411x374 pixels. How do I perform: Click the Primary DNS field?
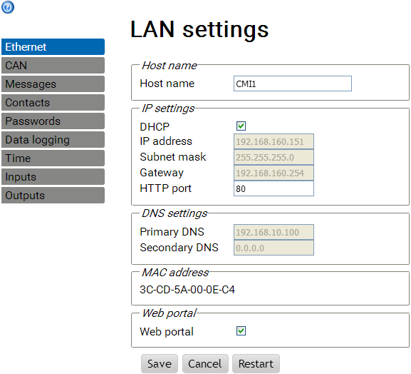coord(274,232)
